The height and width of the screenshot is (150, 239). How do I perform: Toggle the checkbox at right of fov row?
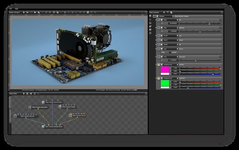click(x=220, y=20)
